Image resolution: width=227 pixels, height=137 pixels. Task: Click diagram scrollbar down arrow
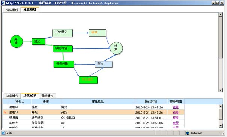tap(221, 90)
